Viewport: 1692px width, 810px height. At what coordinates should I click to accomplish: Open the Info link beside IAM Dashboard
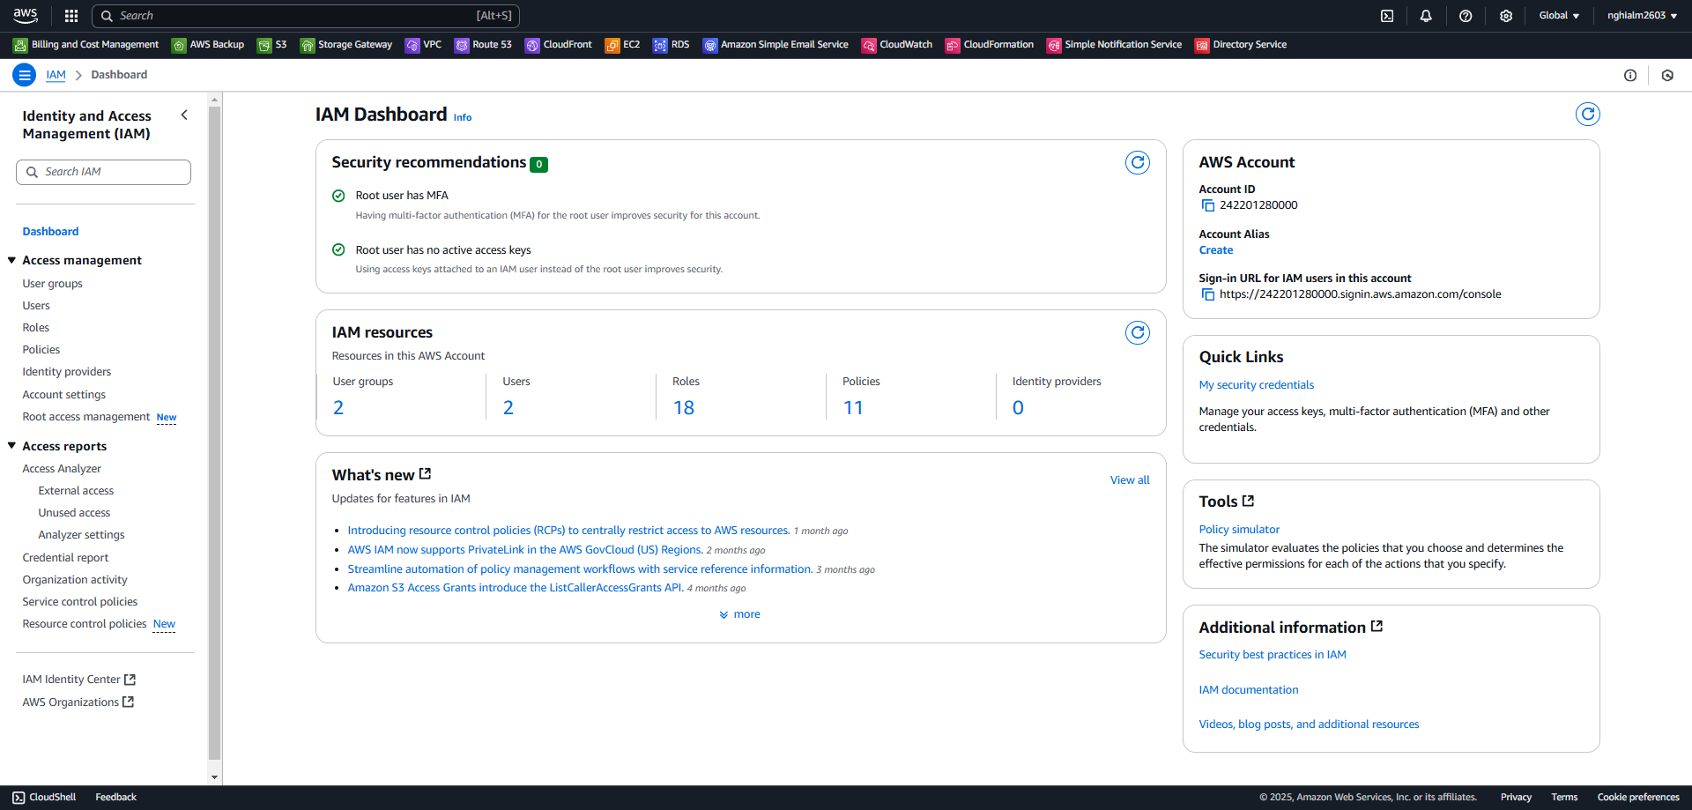pyautogui.click(x=463, y=117)
